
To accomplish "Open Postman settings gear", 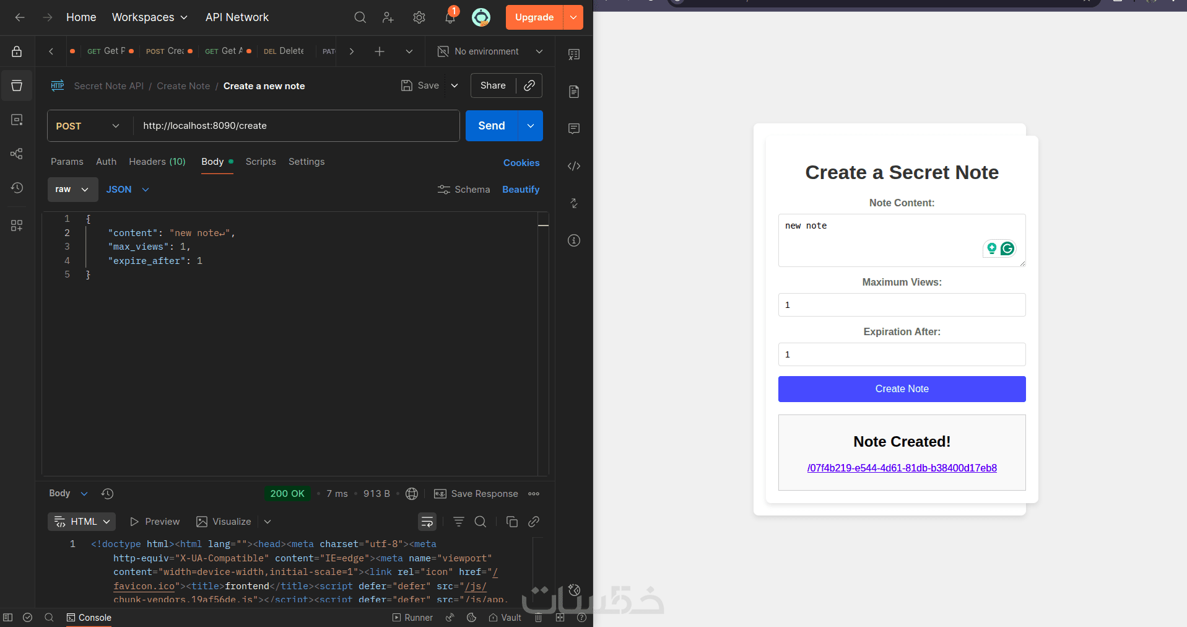I will click(419, 17).
